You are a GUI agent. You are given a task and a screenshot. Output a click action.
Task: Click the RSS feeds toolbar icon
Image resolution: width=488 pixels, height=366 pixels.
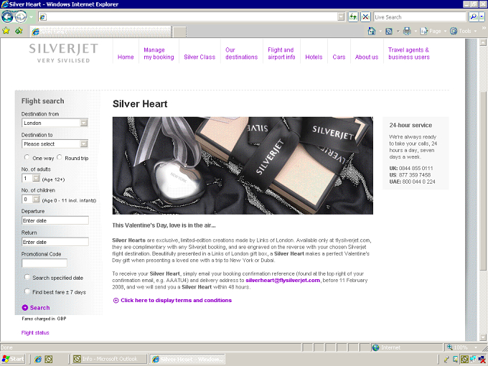(389, 31)
